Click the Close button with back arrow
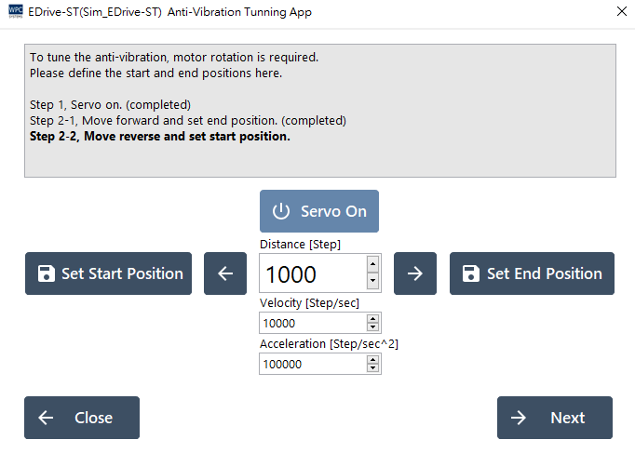Image resolution: width=635 pixels, height=453 pixels. coord(82,418)
